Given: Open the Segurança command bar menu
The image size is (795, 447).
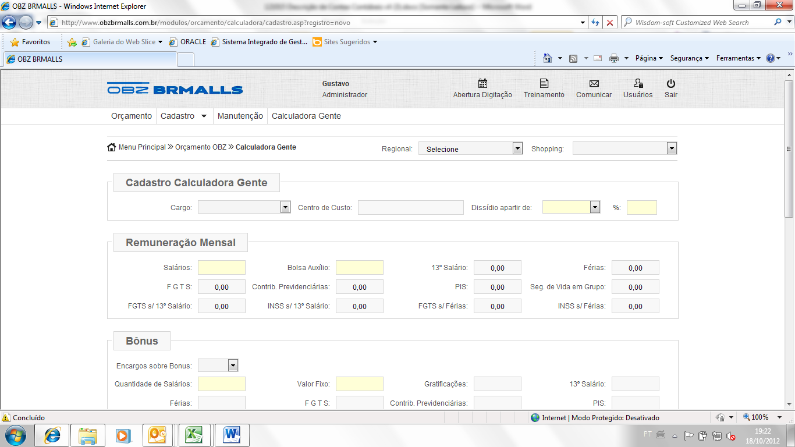Looking at the screenshot, I should pos(690,58).
